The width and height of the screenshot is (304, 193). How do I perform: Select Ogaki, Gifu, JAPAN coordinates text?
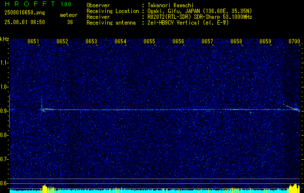click(200, 11)
